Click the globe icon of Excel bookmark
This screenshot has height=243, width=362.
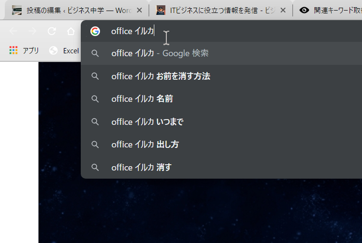53,50
